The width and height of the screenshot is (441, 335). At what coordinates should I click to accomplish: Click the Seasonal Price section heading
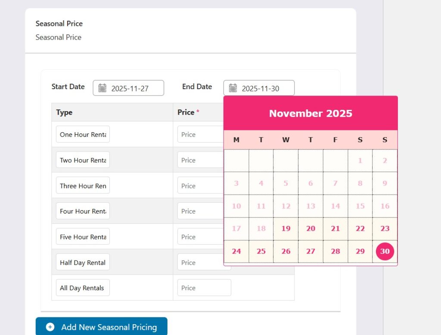coord(59,24)
